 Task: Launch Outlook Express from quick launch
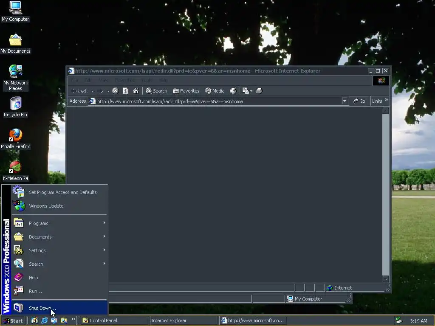[x=54, y=320]
